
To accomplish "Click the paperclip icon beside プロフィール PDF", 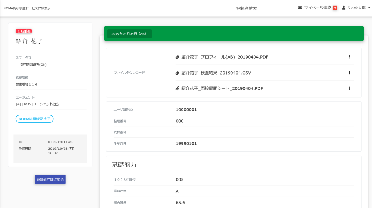I will point(178,57).
